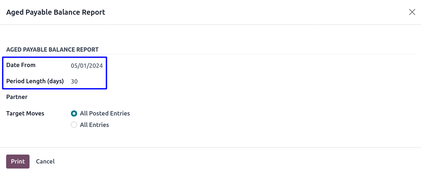The width and height of the screenshot is (421, 175).
Task: Click the dialog title text
Action: click(x=56, y=12)
